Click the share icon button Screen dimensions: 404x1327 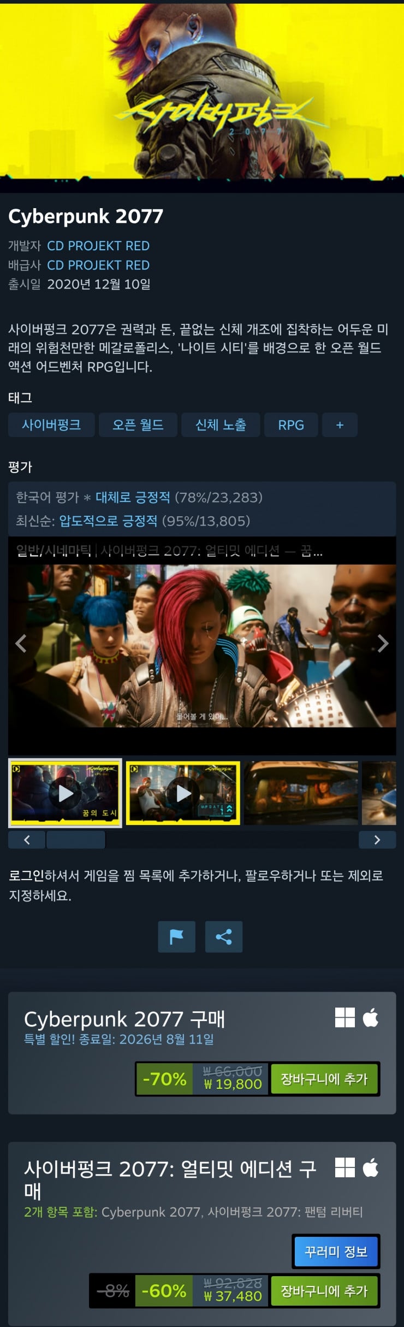tap(224, 937)
